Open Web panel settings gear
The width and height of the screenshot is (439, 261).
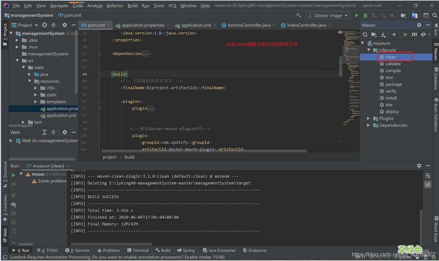tap(65, 132)
